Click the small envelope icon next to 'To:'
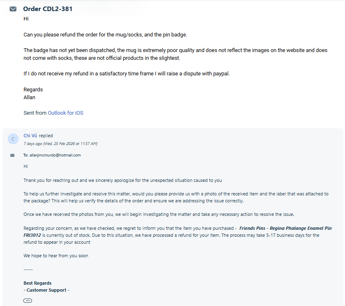The width and height of the screenshot is (345, 306). (12, 155)
